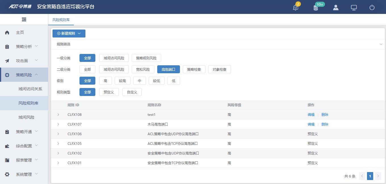
Task: Expand row CLFX101 details
Action: [x=58, y=163]
